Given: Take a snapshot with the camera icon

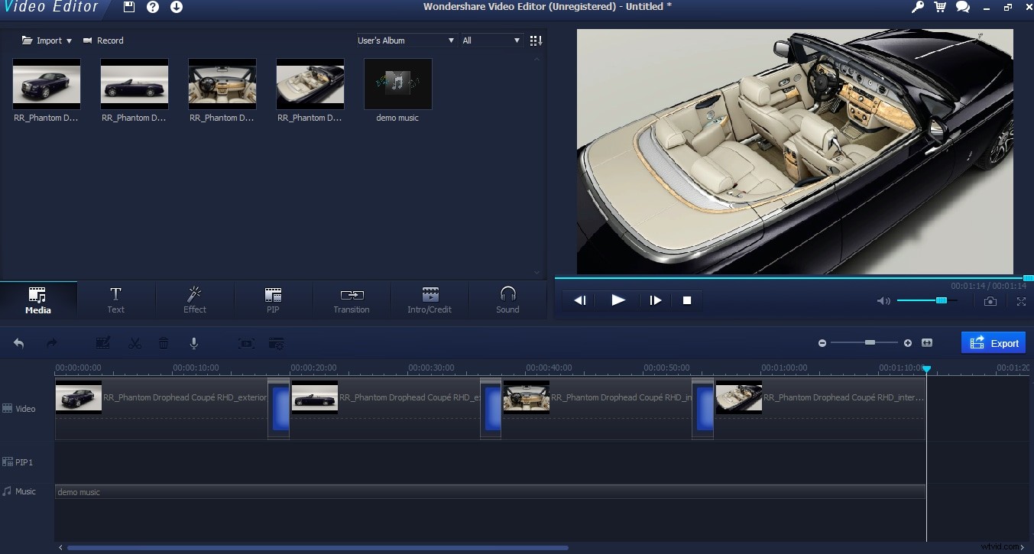Looking at the screenshot, I should click(990, 300).
